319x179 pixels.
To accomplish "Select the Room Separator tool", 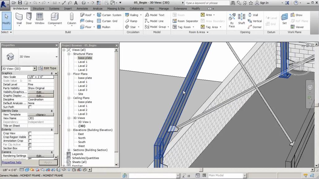I will point(185,21).
